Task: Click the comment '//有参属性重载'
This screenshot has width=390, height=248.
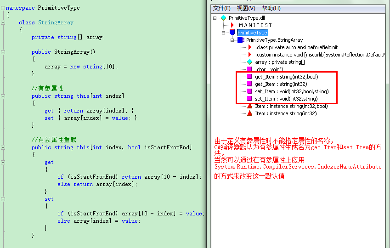Action: (x=54, y=140)
